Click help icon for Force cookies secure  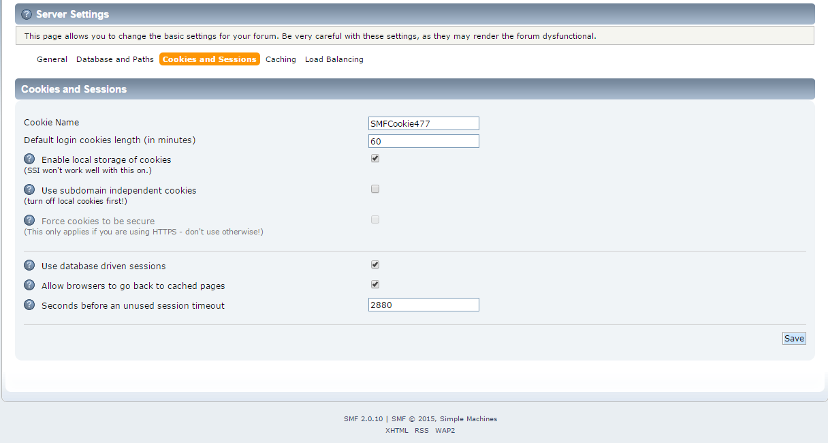click(x=29, y=220)
